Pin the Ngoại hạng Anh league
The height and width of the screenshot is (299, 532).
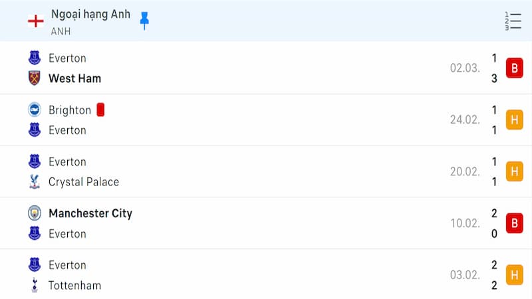[x=144, y=21]
